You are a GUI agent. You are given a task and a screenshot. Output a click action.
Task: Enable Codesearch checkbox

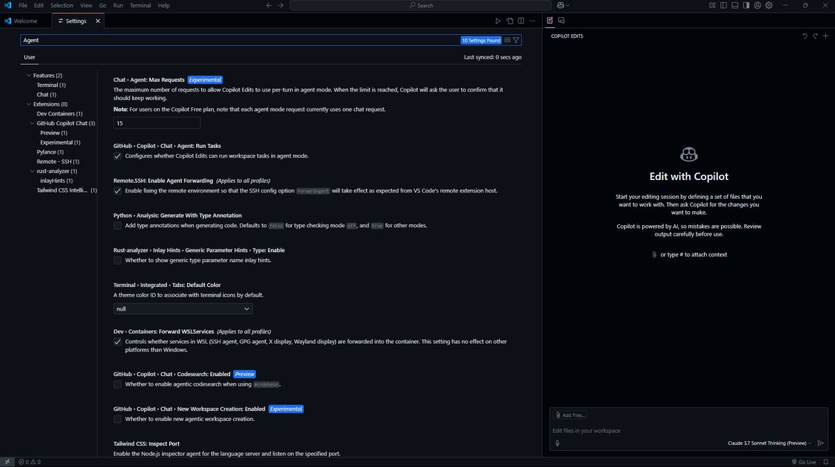118,384
